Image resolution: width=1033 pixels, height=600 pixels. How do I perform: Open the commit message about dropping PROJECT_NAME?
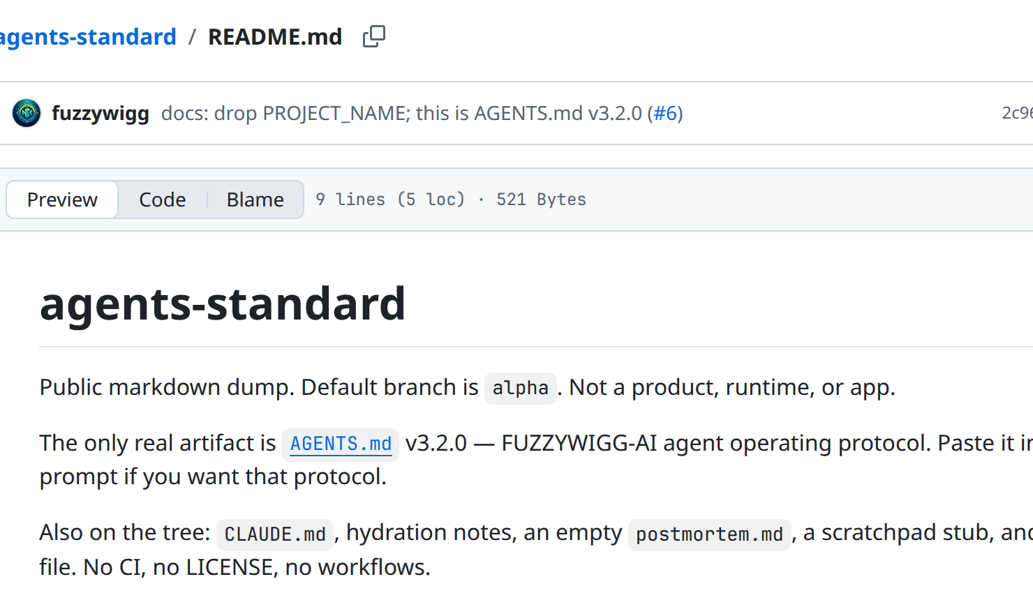click(x=401, y=113)
